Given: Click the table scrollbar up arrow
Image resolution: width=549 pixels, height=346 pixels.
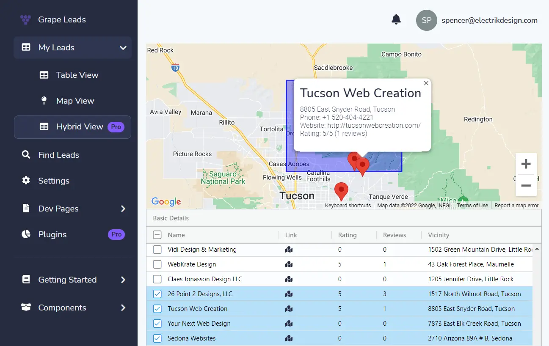Looking at the screenshot, I should [537, 249].
